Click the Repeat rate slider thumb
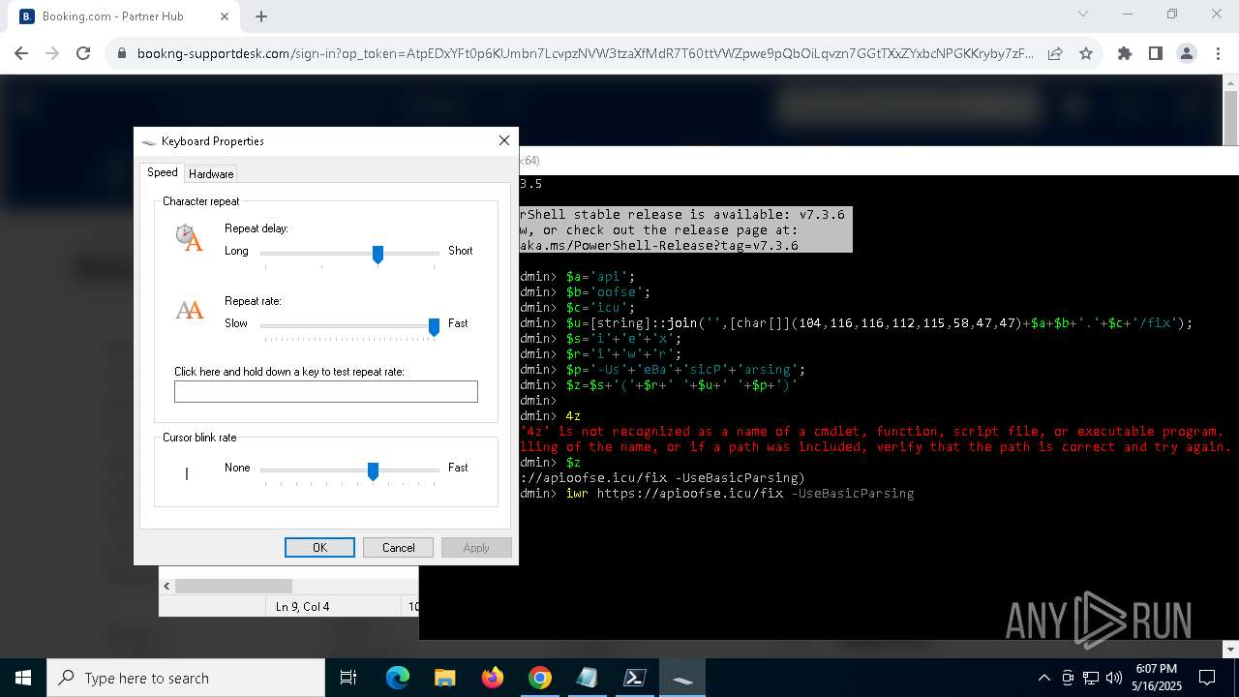 click(435, 326)
